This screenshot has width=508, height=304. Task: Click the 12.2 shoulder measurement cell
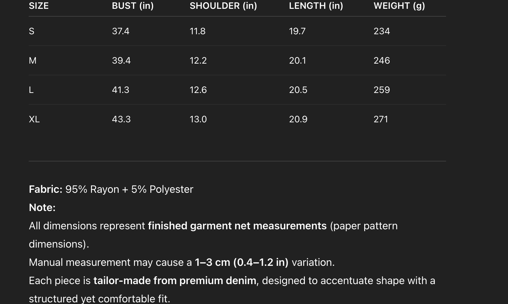(x=198, y=61)
